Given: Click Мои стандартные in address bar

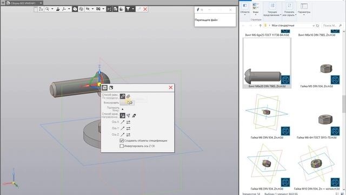Looking at the screenshot, I should (x=283, y=25).
